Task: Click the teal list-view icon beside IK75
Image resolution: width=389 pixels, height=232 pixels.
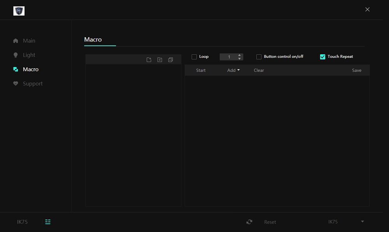Action: (48, 222)
